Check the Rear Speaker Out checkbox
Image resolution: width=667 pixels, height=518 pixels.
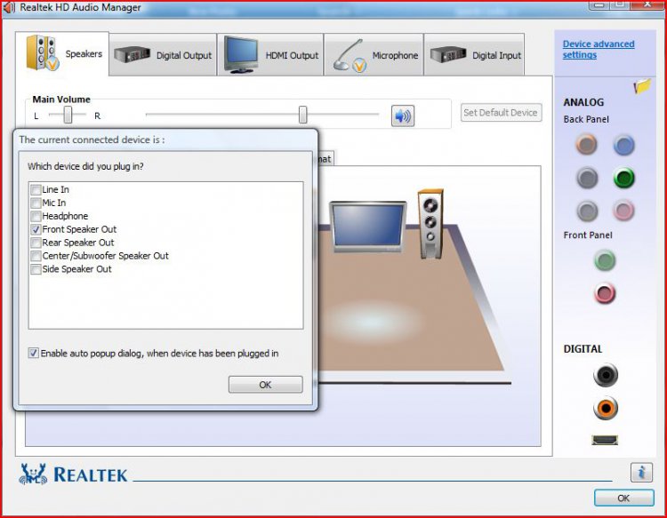click(36, 243)
